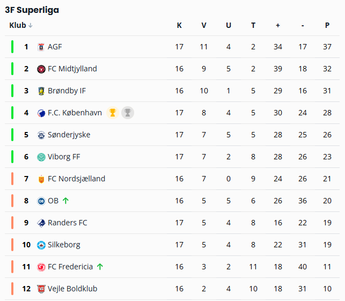Screen dimensions: 345x301
Task: Open the Silkeborg team link
Action: 64,245
